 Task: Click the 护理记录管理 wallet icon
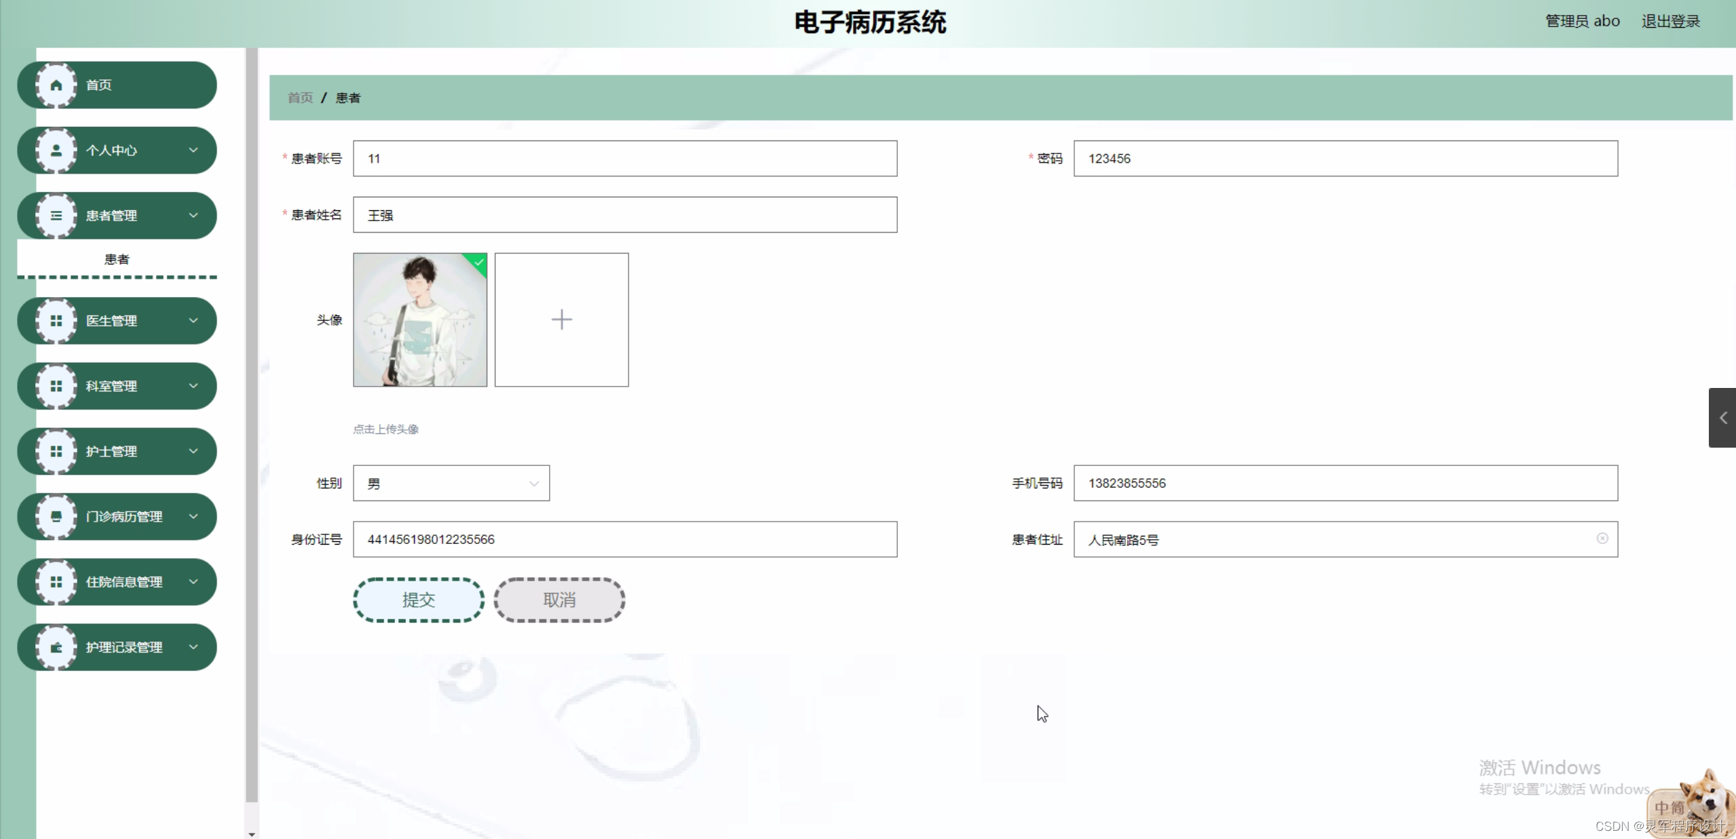56,648
